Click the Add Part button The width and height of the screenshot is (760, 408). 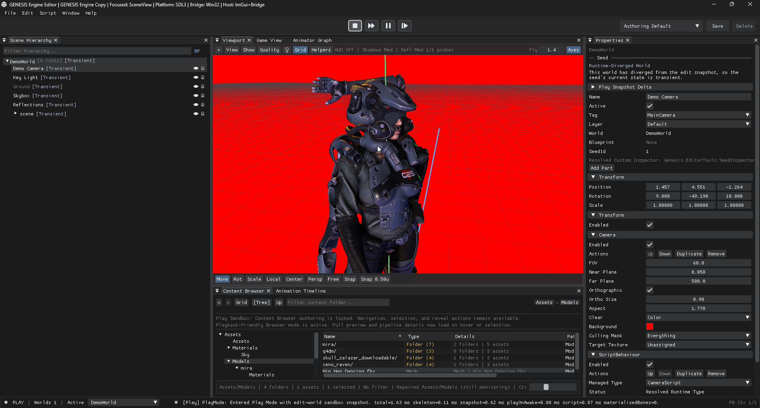tap(601, 168)
